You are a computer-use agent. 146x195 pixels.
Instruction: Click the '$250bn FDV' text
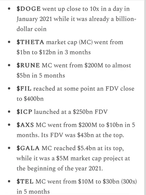90,112
